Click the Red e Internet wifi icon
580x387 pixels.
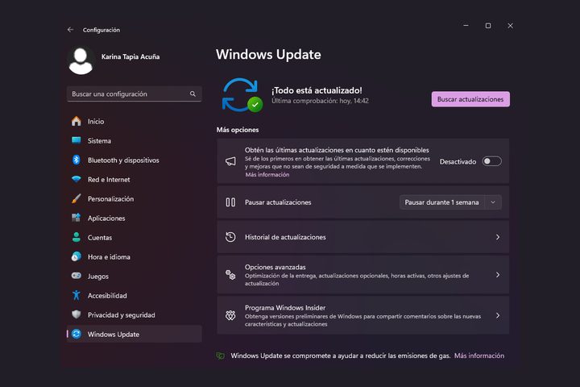tap(76, 180)
